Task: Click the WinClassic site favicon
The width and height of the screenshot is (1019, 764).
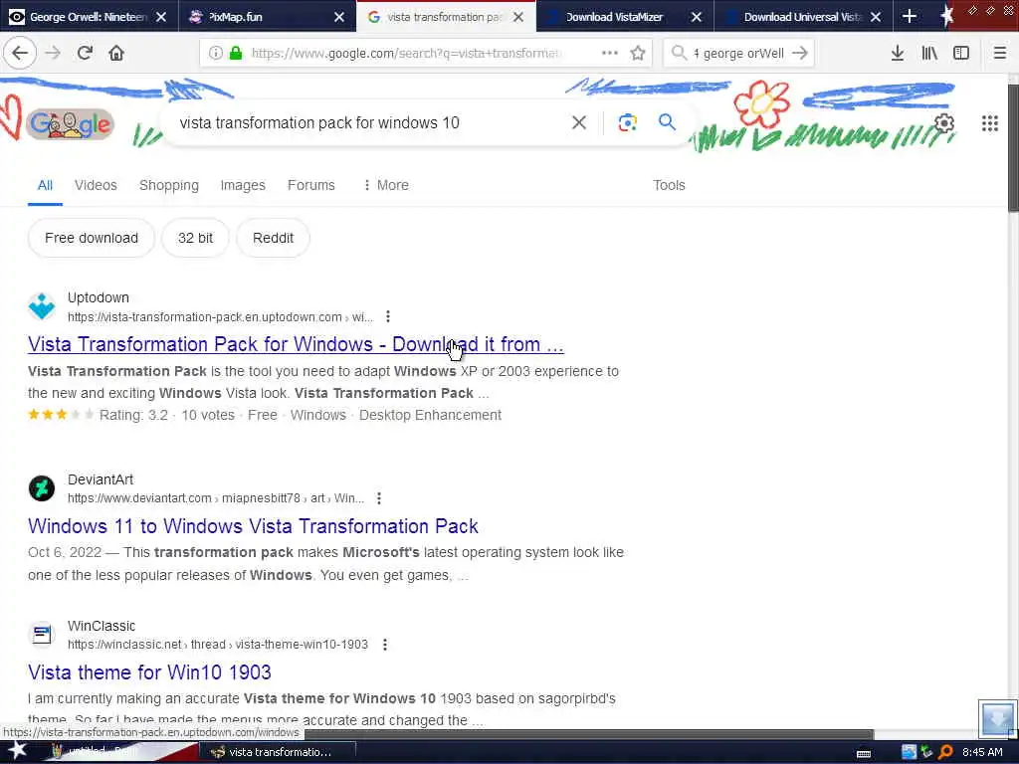Action: click(x=42, y=634)
